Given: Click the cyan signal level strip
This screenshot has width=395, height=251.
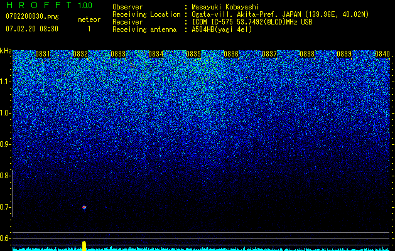Looking at the screenshot, I should pos(201,249).
